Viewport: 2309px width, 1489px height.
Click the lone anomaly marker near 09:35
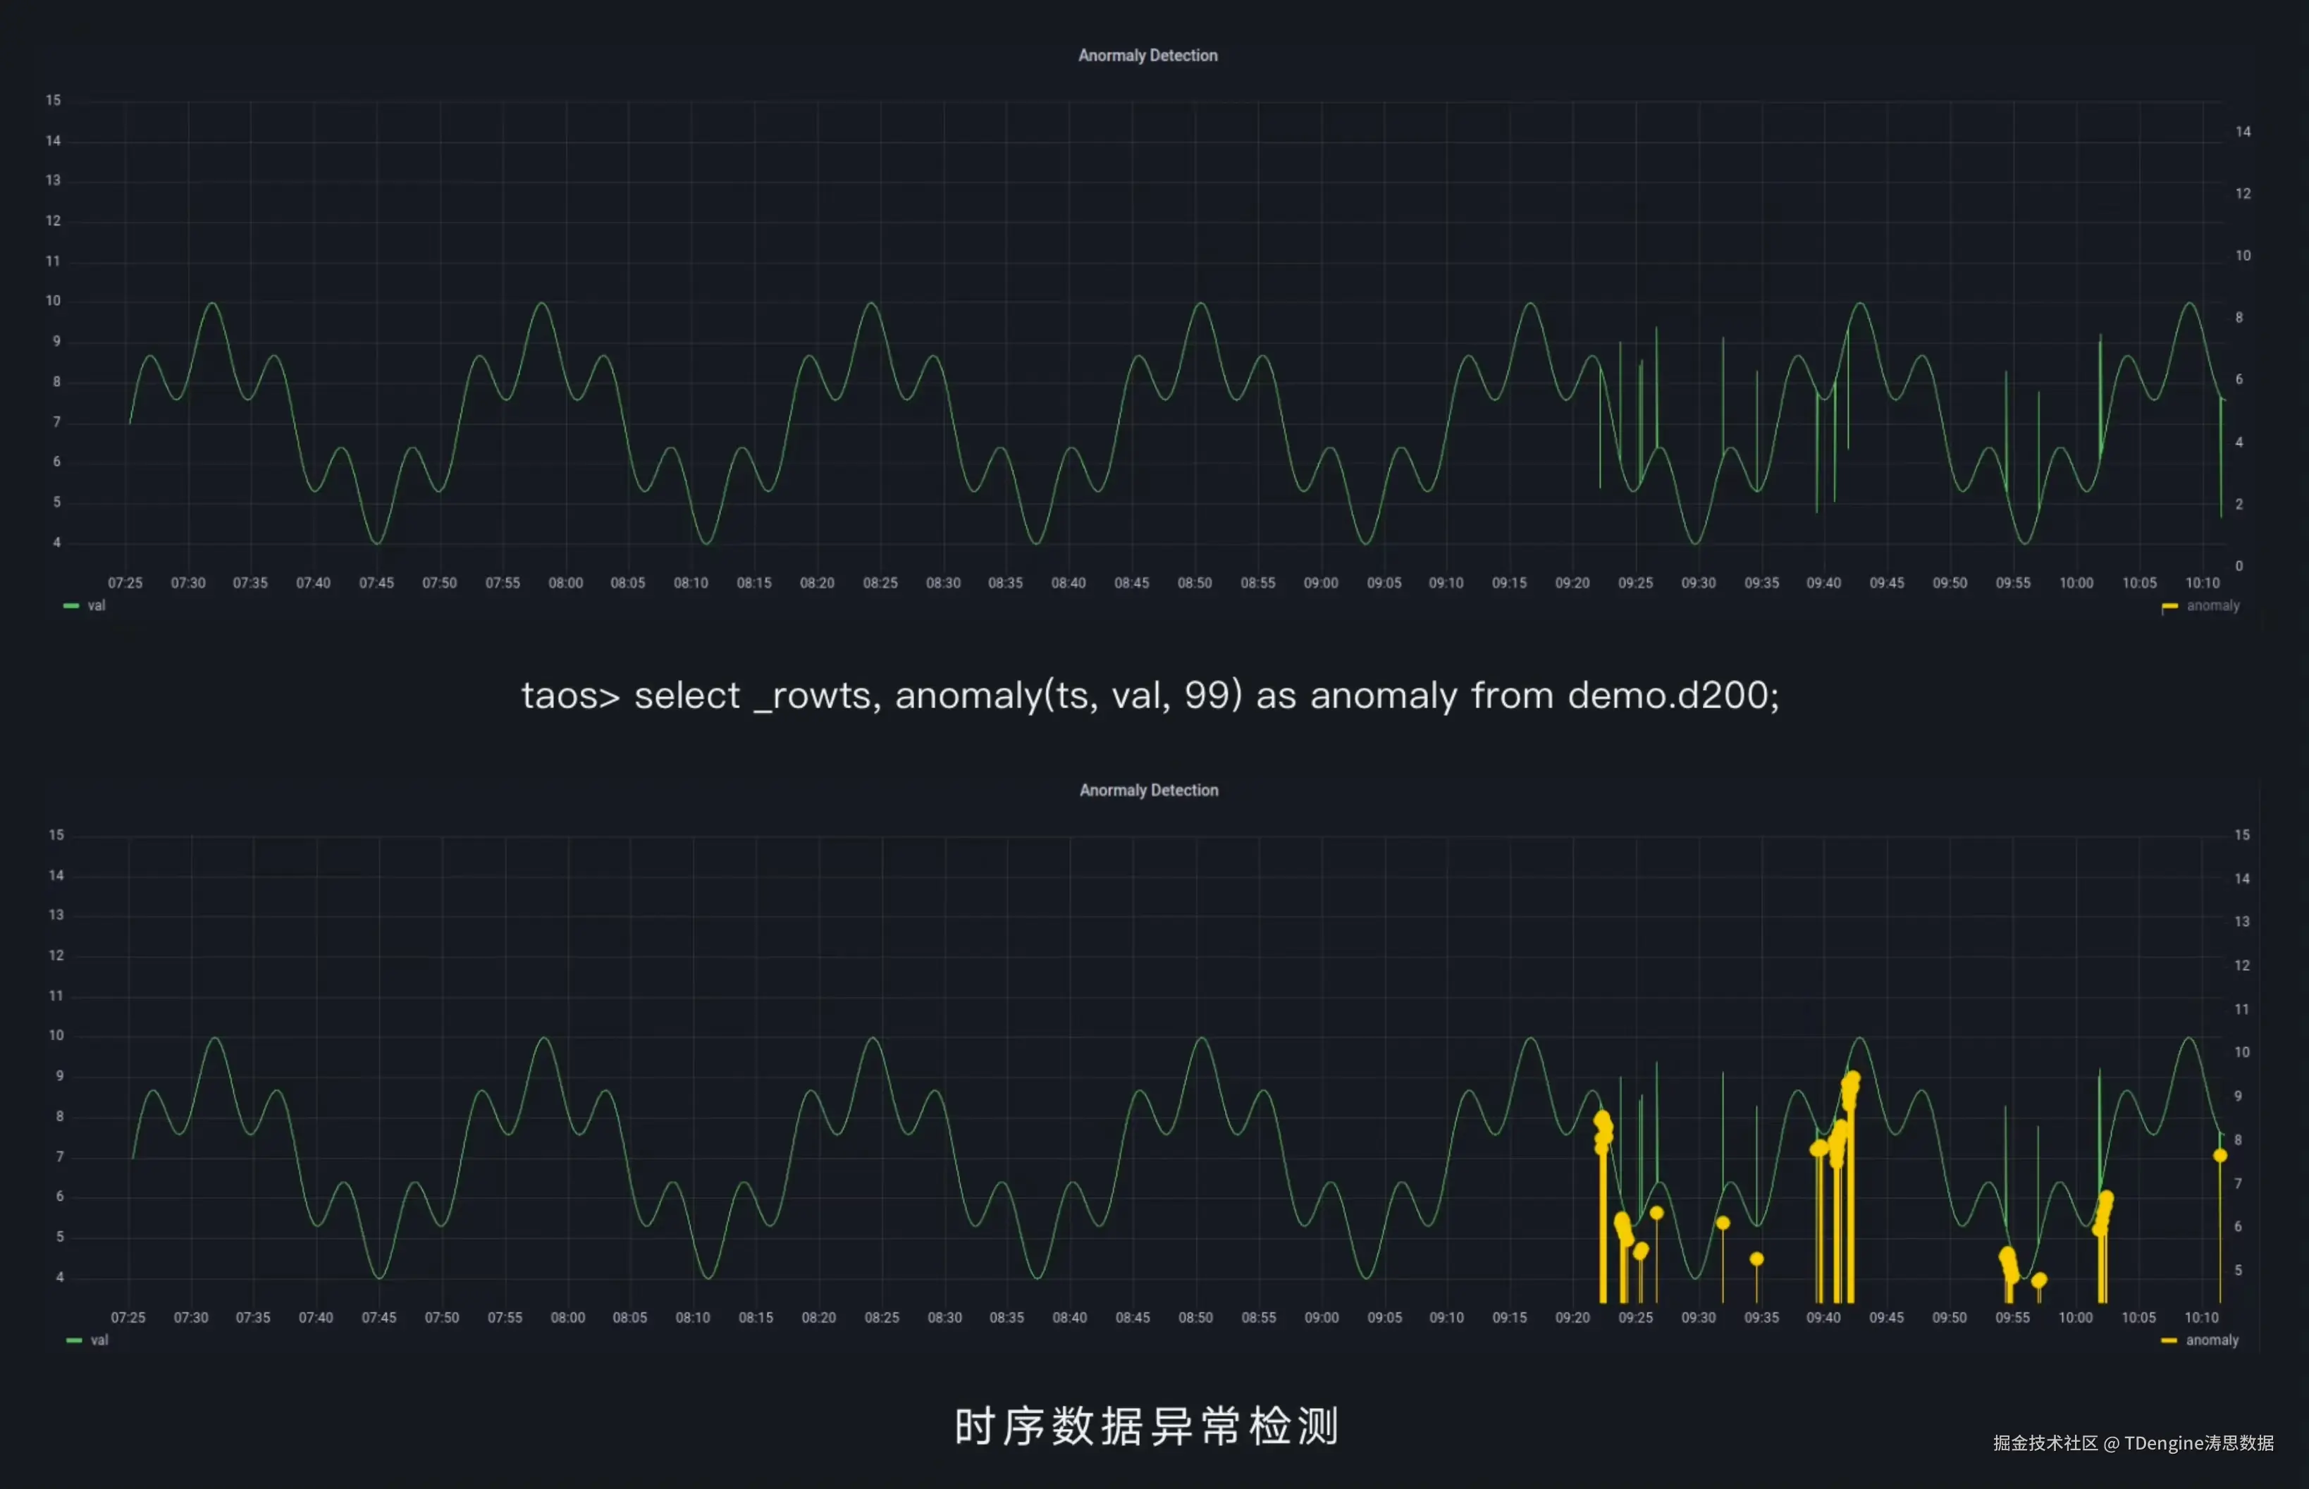pos(1756,1259)
